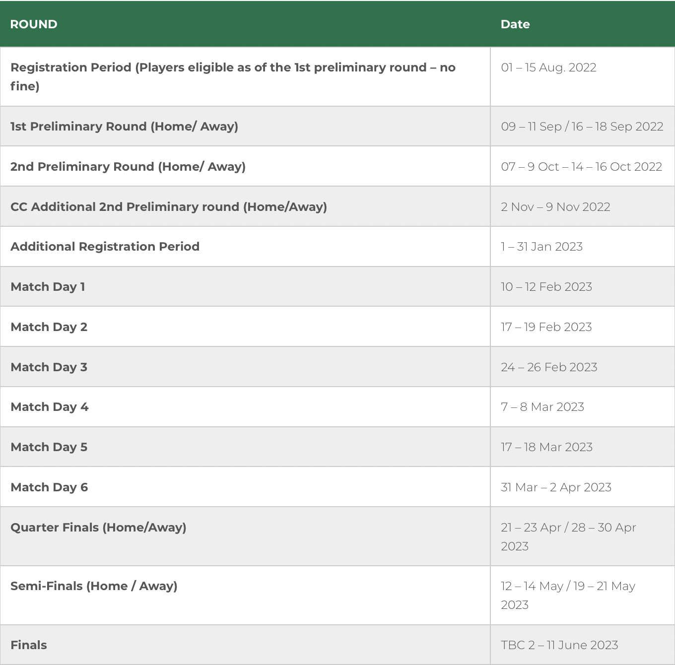675x665 pixels.
Task: Select the Match Day 5 label
Action: [49, 447]
